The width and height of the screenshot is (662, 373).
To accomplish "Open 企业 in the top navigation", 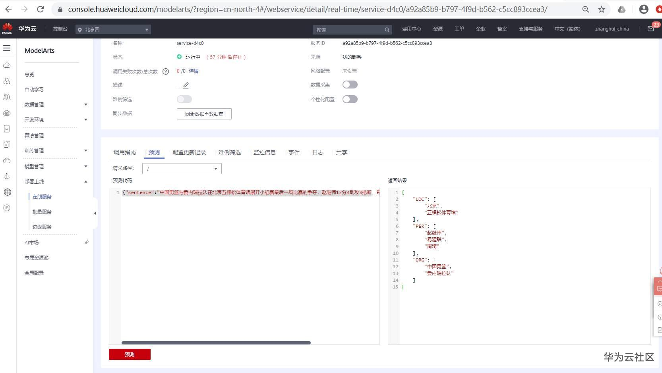I will click(481, 29).
